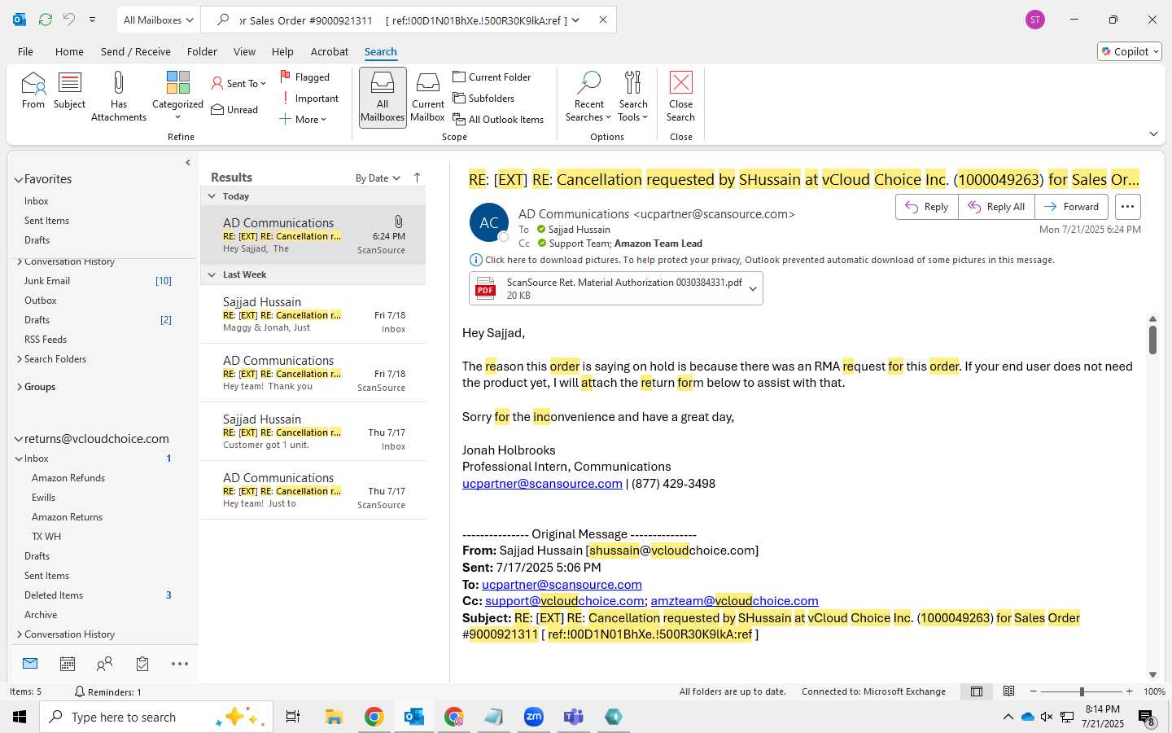Click Undo icon in title bar

tap(69, 20)
